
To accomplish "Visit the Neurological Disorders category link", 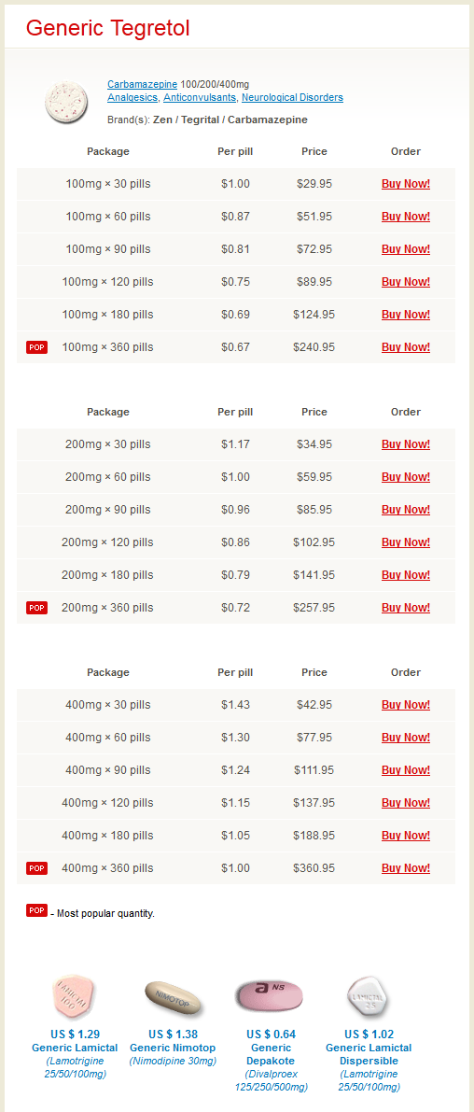I will click(293, 97).
